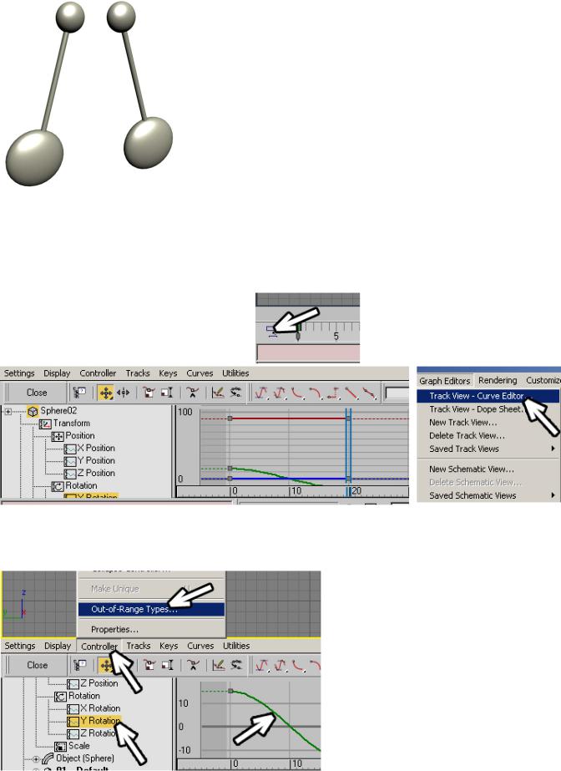Choose Track View - Curve Editor menu entry
Screen dimensions: 561x771
488,396
